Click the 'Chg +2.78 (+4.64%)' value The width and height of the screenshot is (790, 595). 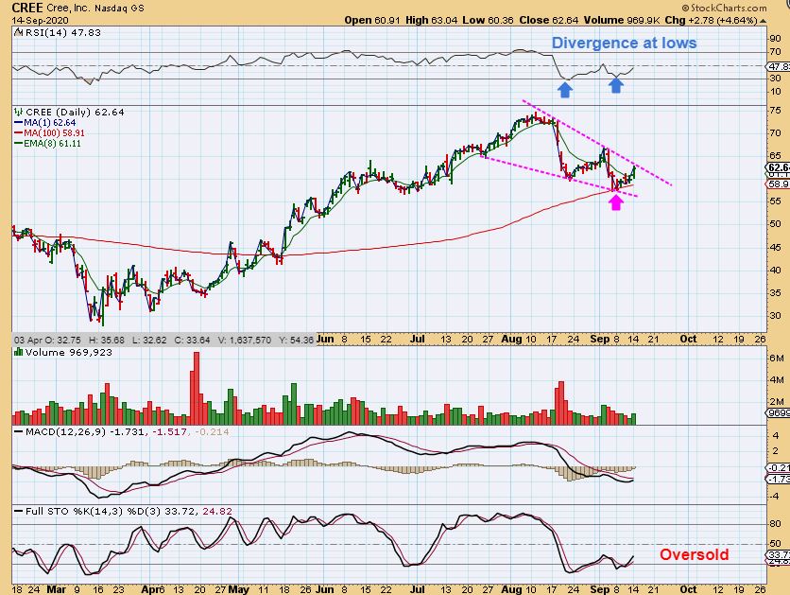pyautogui.click(x=711, y=20)
